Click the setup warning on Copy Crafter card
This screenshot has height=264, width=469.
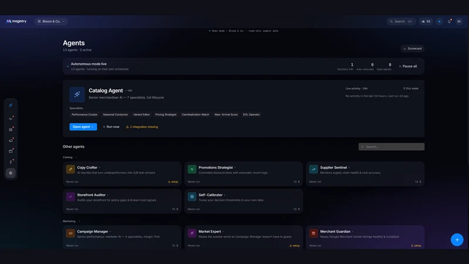(x=173, y=182)
